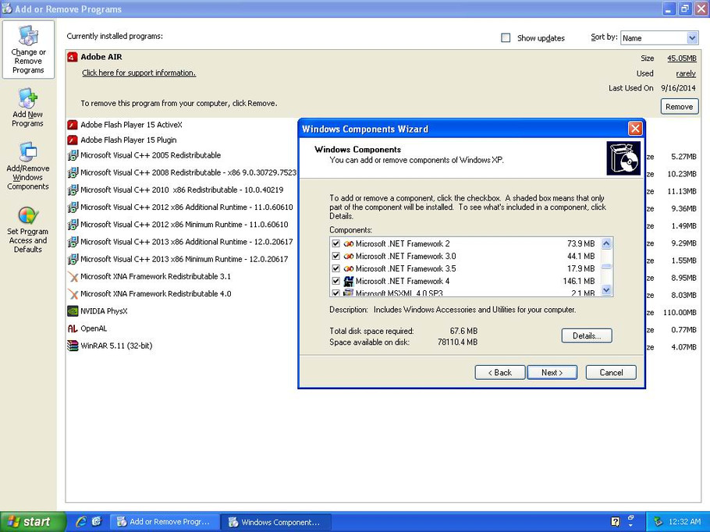
Task: Click Details button in wizard
Action: click(587, 336)
